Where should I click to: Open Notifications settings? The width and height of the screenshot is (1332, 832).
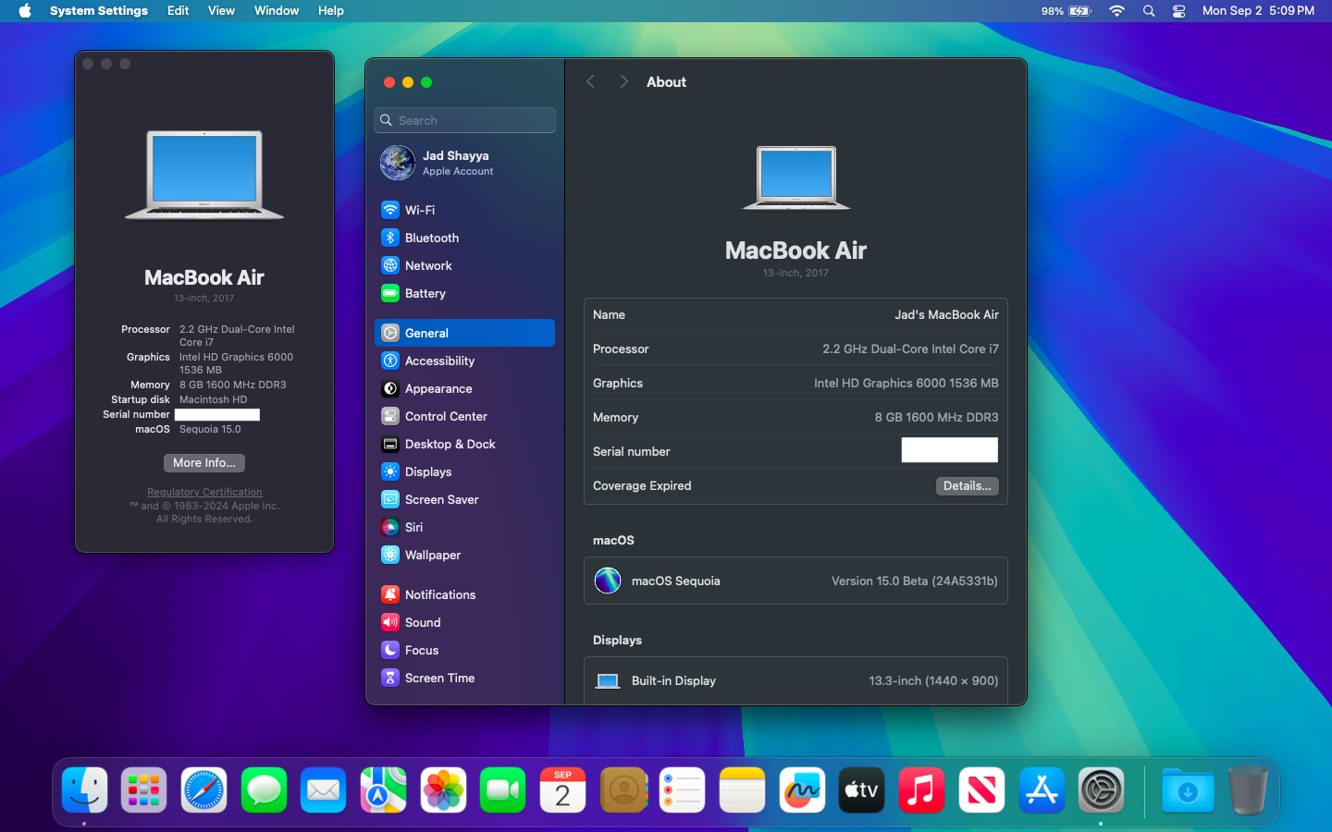[x=464, y=594]
